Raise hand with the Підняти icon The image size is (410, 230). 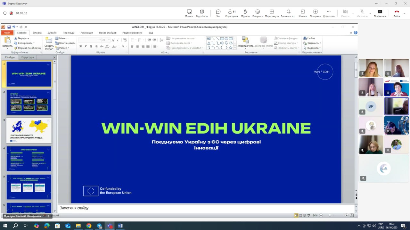point(245,13)
